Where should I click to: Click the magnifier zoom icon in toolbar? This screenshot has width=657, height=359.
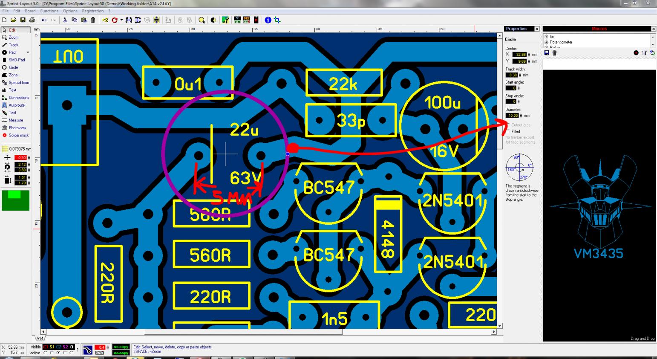[x=202, y=20]
